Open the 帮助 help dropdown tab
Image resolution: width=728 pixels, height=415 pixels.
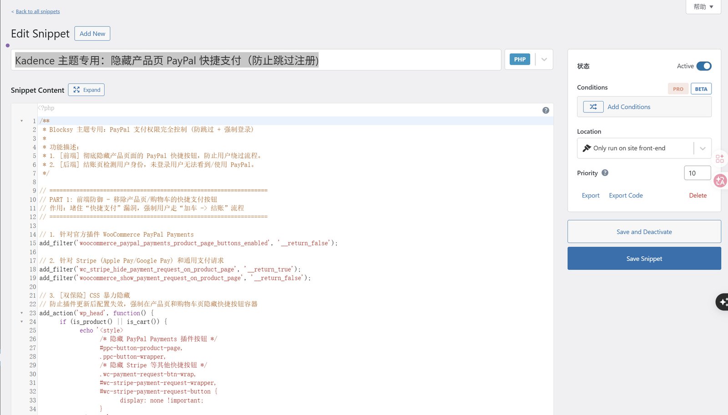pos(703,7)
